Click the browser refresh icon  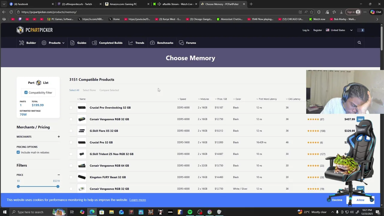[11, 12]
